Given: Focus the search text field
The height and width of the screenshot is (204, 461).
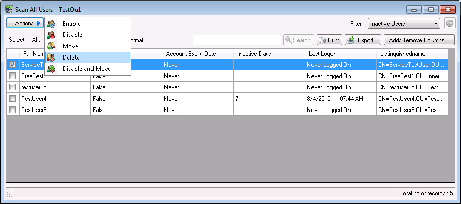Looking at the screenshot, I should [x=237, y=40].
